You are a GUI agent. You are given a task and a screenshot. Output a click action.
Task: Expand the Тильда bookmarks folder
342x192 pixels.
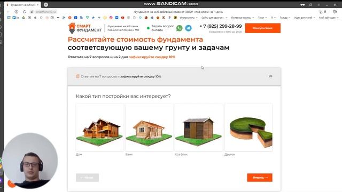click(x=285, y=18)
